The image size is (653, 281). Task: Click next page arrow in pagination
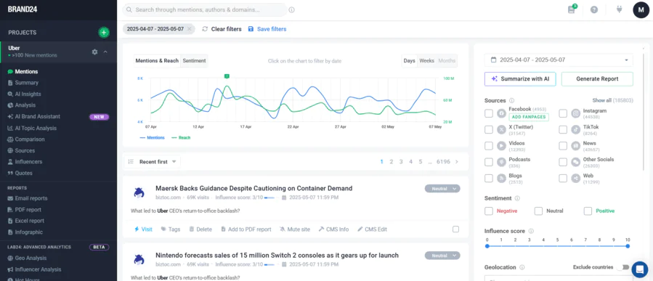click(457, 162)
